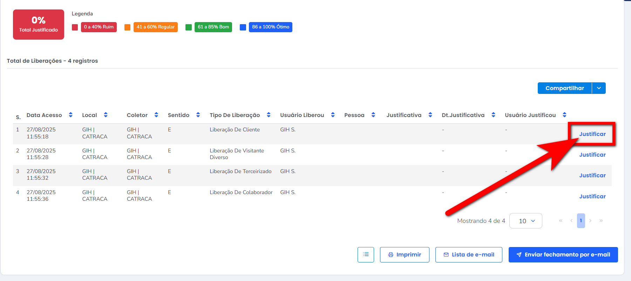Expand the rows-per-page selector showing 10
The image size is (631, 281).
pyautogui.click(x=525, y=221)
